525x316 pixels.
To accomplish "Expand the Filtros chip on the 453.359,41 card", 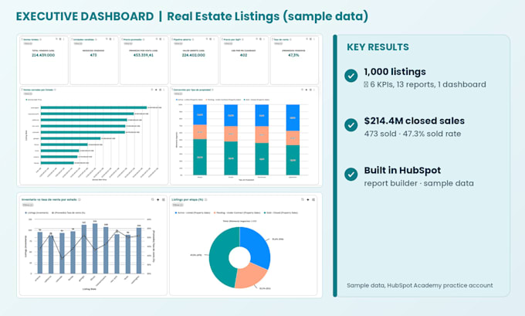I will coord(128,43).
